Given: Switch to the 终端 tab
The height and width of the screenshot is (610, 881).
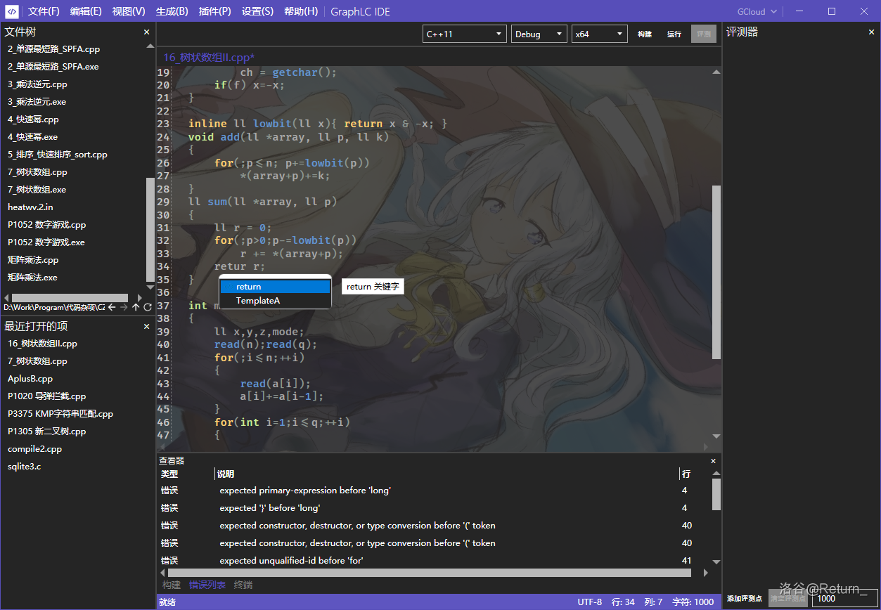Looking at the screenshot, I should click(243, 585).
